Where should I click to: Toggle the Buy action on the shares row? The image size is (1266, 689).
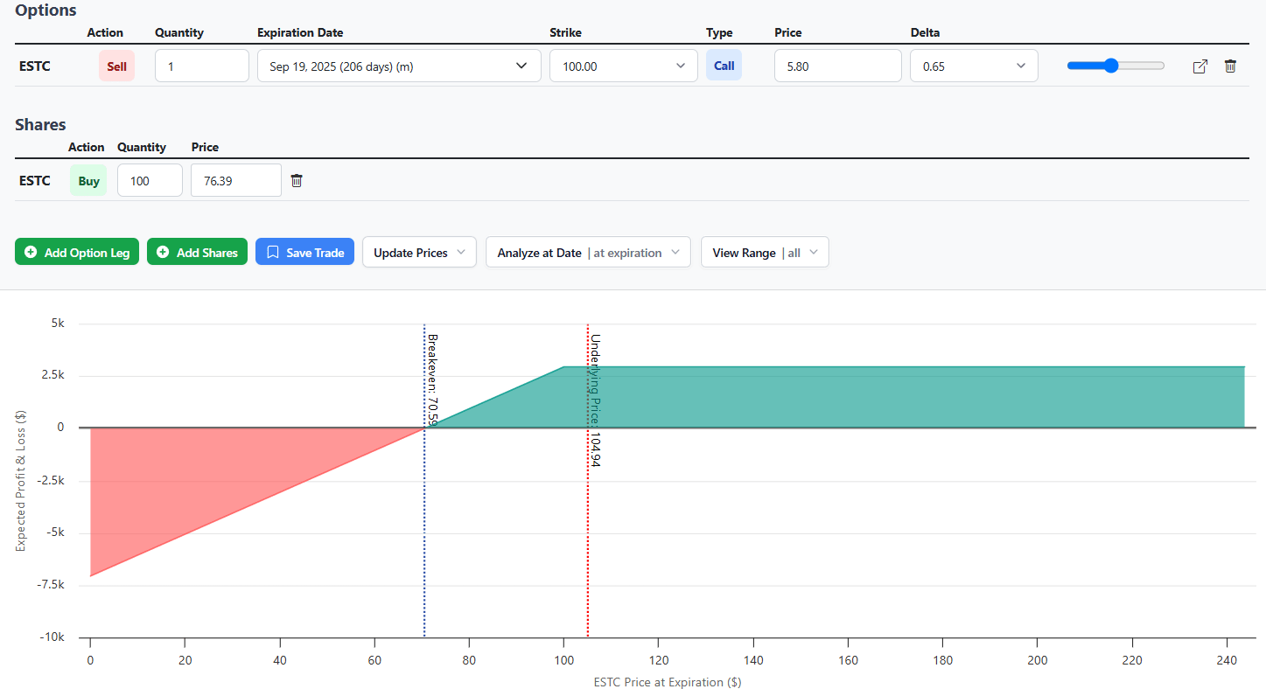pos(87,179)
